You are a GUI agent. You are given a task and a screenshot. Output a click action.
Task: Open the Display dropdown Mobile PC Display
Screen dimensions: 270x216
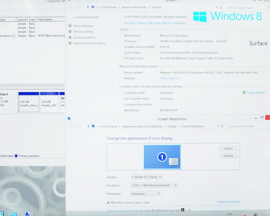point(147,177)
